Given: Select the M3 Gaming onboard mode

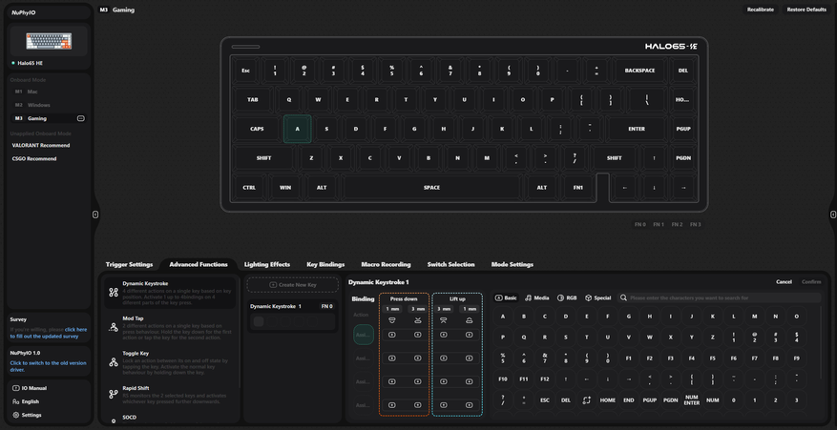Looking at the screenshot, I should tap(48, 118).
